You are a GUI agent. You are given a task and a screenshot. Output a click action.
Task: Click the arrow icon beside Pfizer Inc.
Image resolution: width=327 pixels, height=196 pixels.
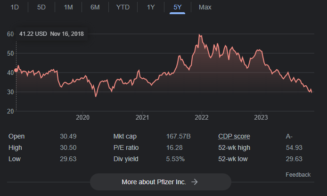tap(194, 182)
